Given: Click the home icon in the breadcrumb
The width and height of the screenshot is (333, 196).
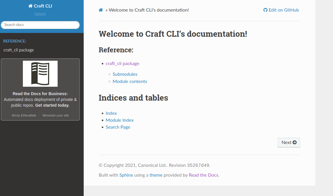Looking at the screenshot, I should point(101,10).
